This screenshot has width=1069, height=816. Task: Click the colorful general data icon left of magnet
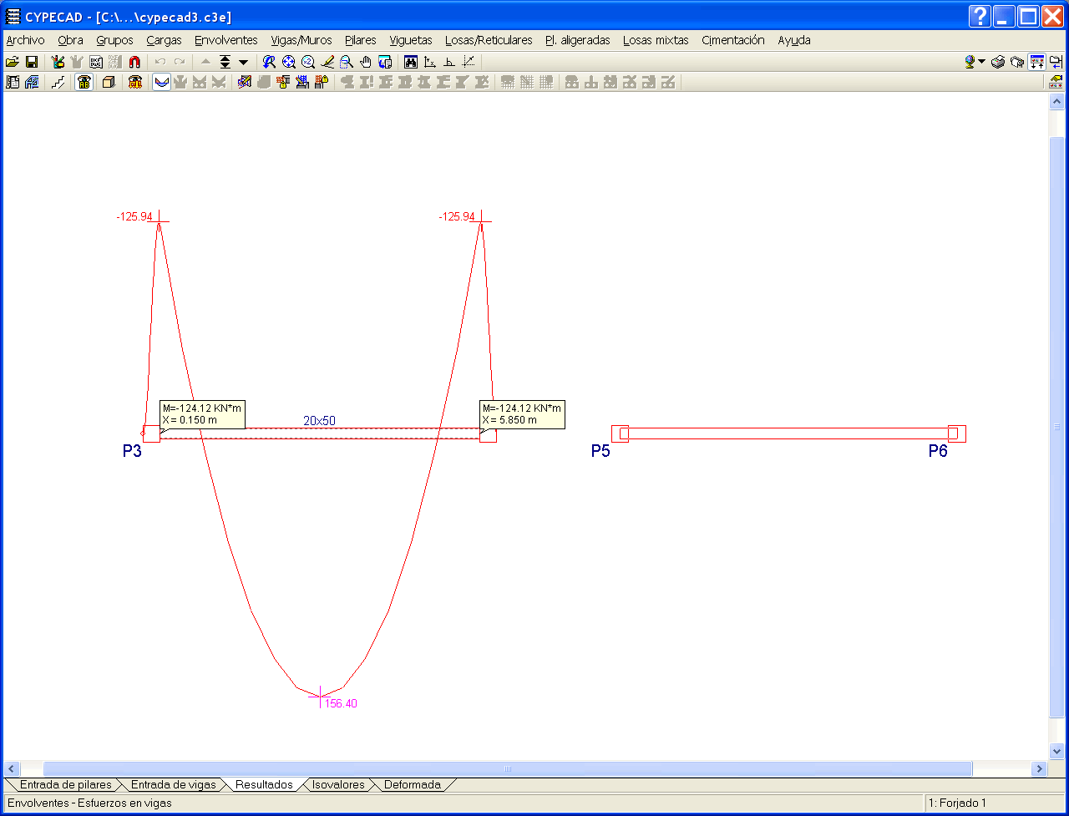click(58, 62)
